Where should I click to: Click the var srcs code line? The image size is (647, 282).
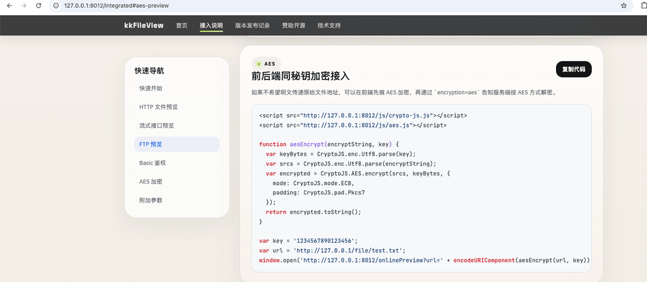(x=351, y=163)
